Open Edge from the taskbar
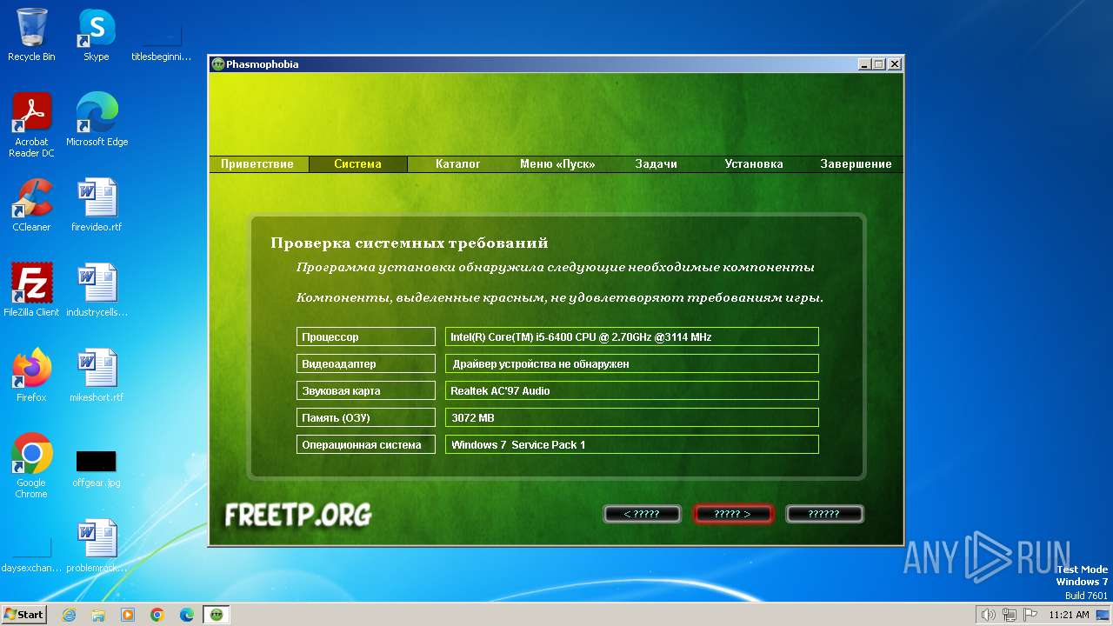1113x626 pixels. click(187, 615)
